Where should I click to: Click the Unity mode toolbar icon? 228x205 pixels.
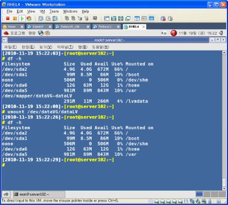tap(128, 18)
